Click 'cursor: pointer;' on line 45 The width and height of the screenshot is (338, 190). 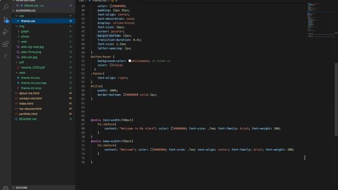[x=111, y=32]
